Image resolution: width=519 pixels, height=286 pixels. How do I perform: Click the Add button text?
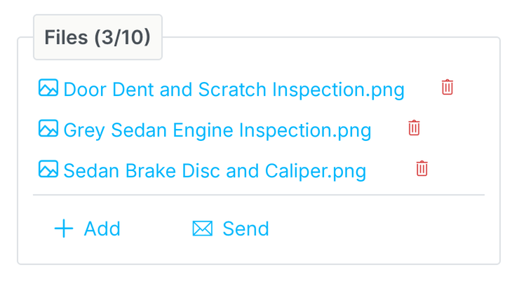click(102, 229)
